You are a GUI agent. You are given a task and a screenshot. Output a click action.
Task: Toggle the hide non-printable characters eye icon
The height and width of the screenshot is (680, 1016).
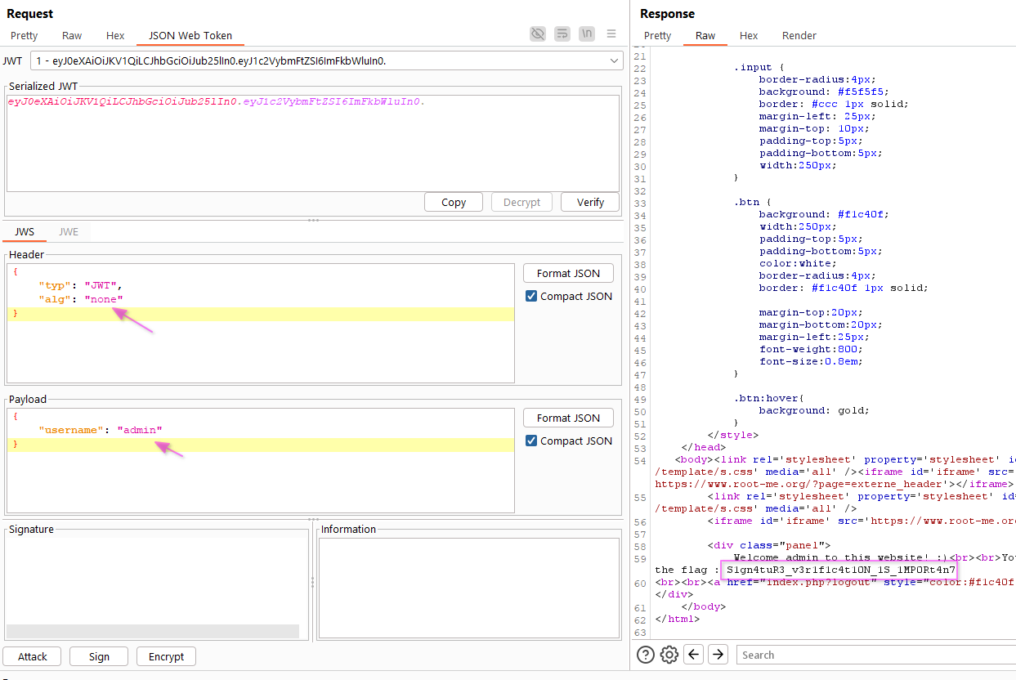(x=537, y=34)
